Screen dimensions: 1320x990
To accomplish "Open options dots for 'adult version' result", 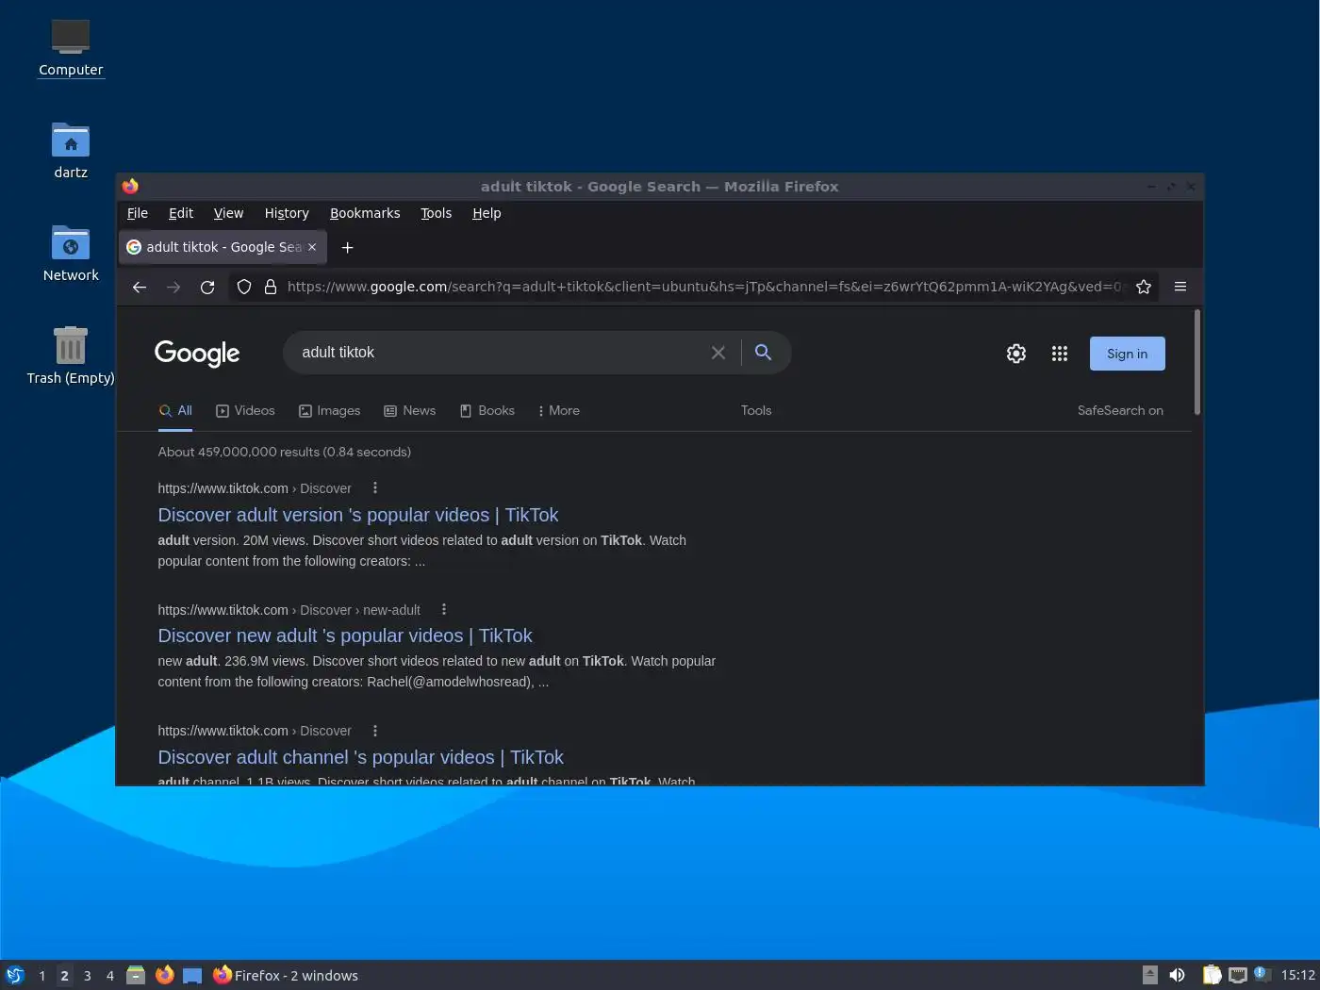I will coord(375,488).
